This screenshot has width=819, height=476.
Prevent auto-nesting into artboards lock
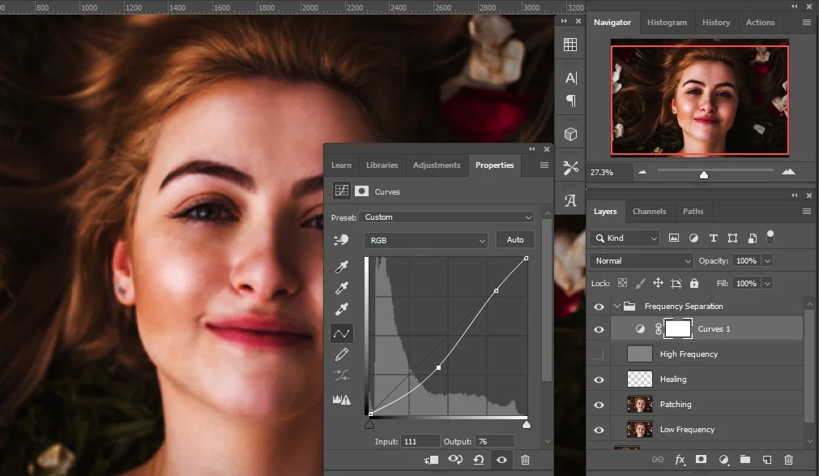[x=676, y=284]
